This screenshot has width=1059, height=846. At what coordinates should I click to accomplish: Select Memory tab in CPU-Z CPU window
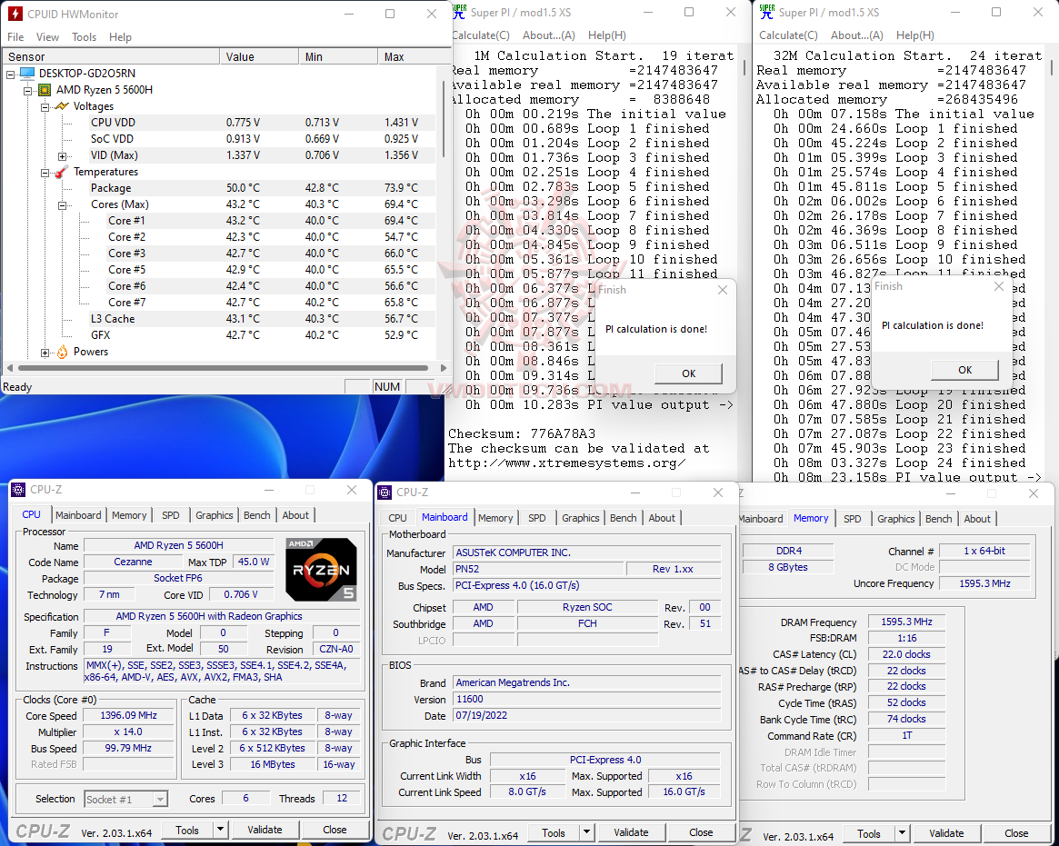point(129,515)
